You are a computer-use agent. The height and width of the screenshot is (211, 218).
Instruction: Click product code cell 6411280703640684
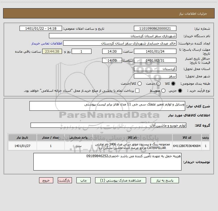(187, 146)
